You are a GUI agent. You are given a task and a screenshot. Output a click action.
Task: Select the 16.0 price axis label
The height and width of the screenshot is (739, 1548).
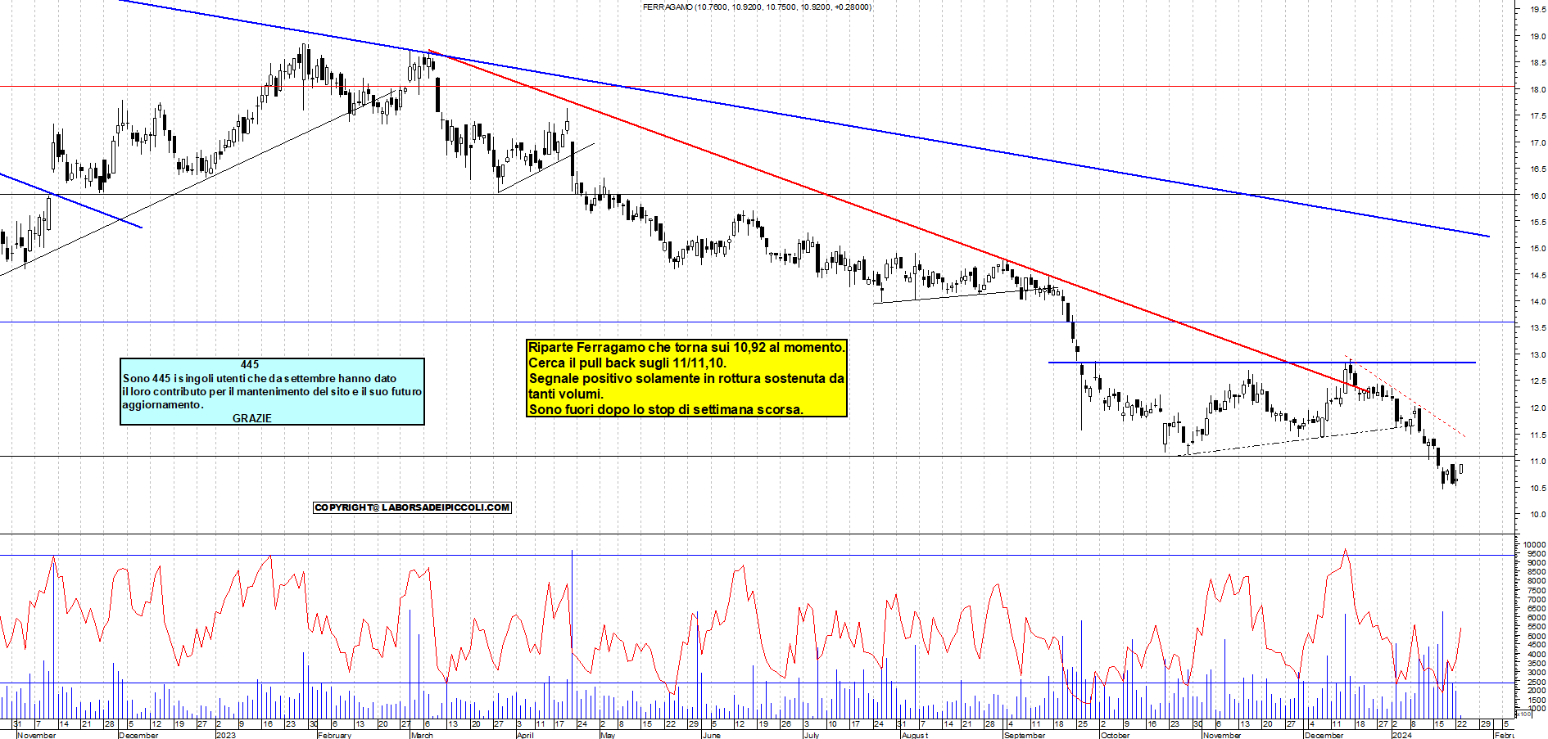click(1537, 196)
